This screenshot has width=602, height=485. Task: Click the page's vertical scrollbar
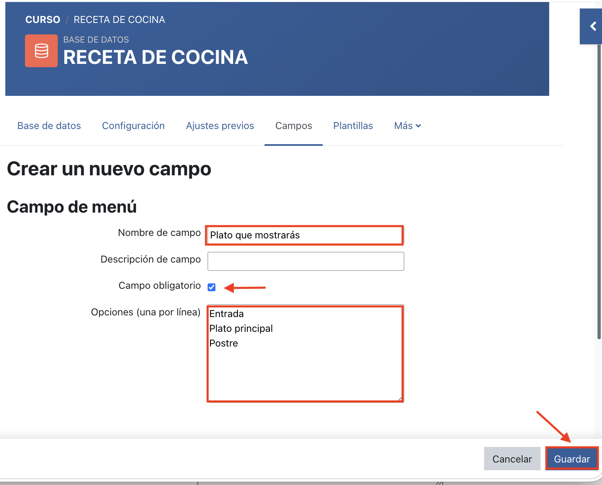(x=599, y=191)
